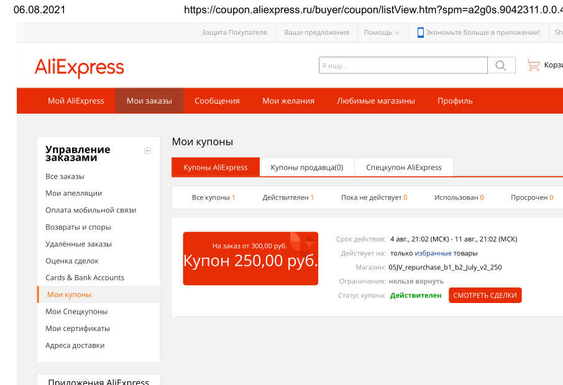Open Сообщения menu item

[x=217, y=101]
